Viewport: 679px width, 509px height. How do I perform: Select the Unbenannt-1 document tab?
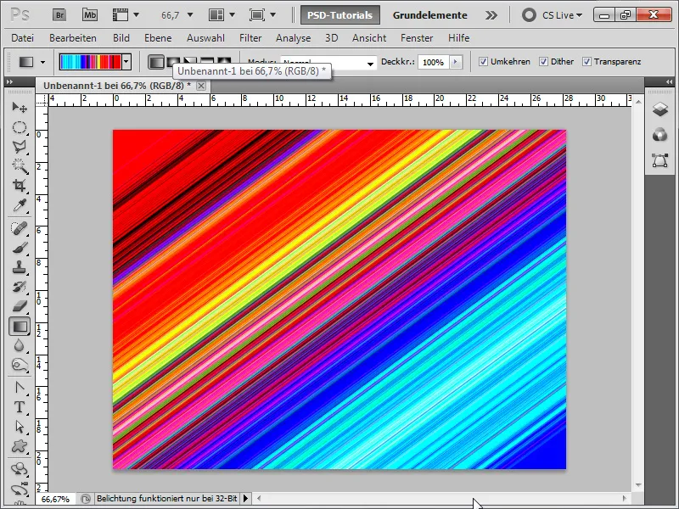(x=117, y=86)
